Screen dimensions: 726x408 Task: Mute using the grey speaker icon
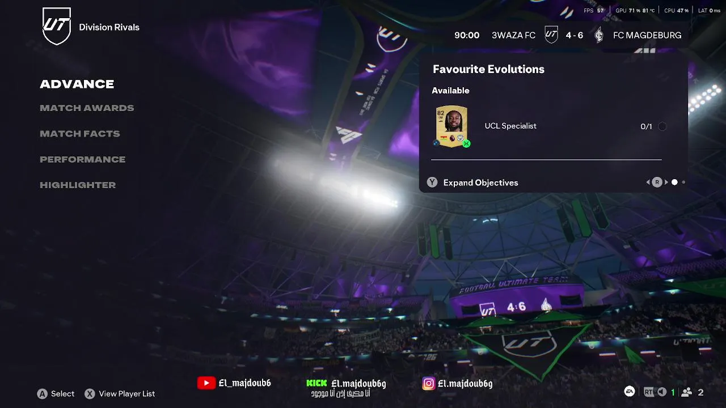661,392
